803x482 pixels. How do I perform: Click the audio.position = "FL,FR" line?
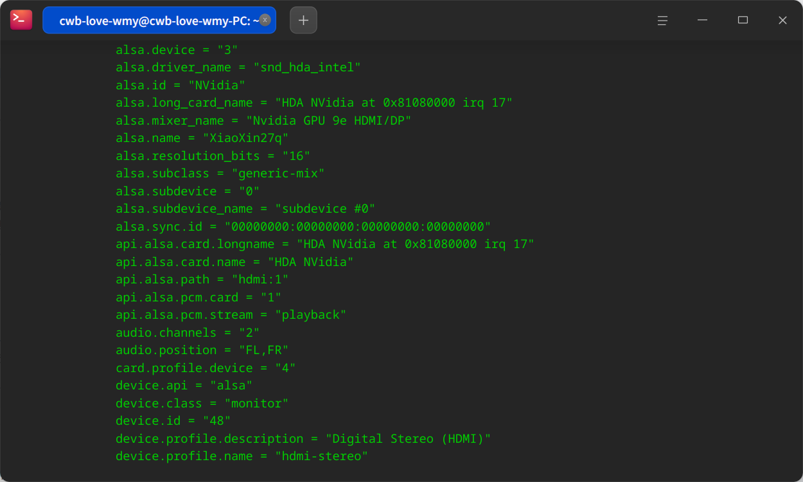coord(202,350)
